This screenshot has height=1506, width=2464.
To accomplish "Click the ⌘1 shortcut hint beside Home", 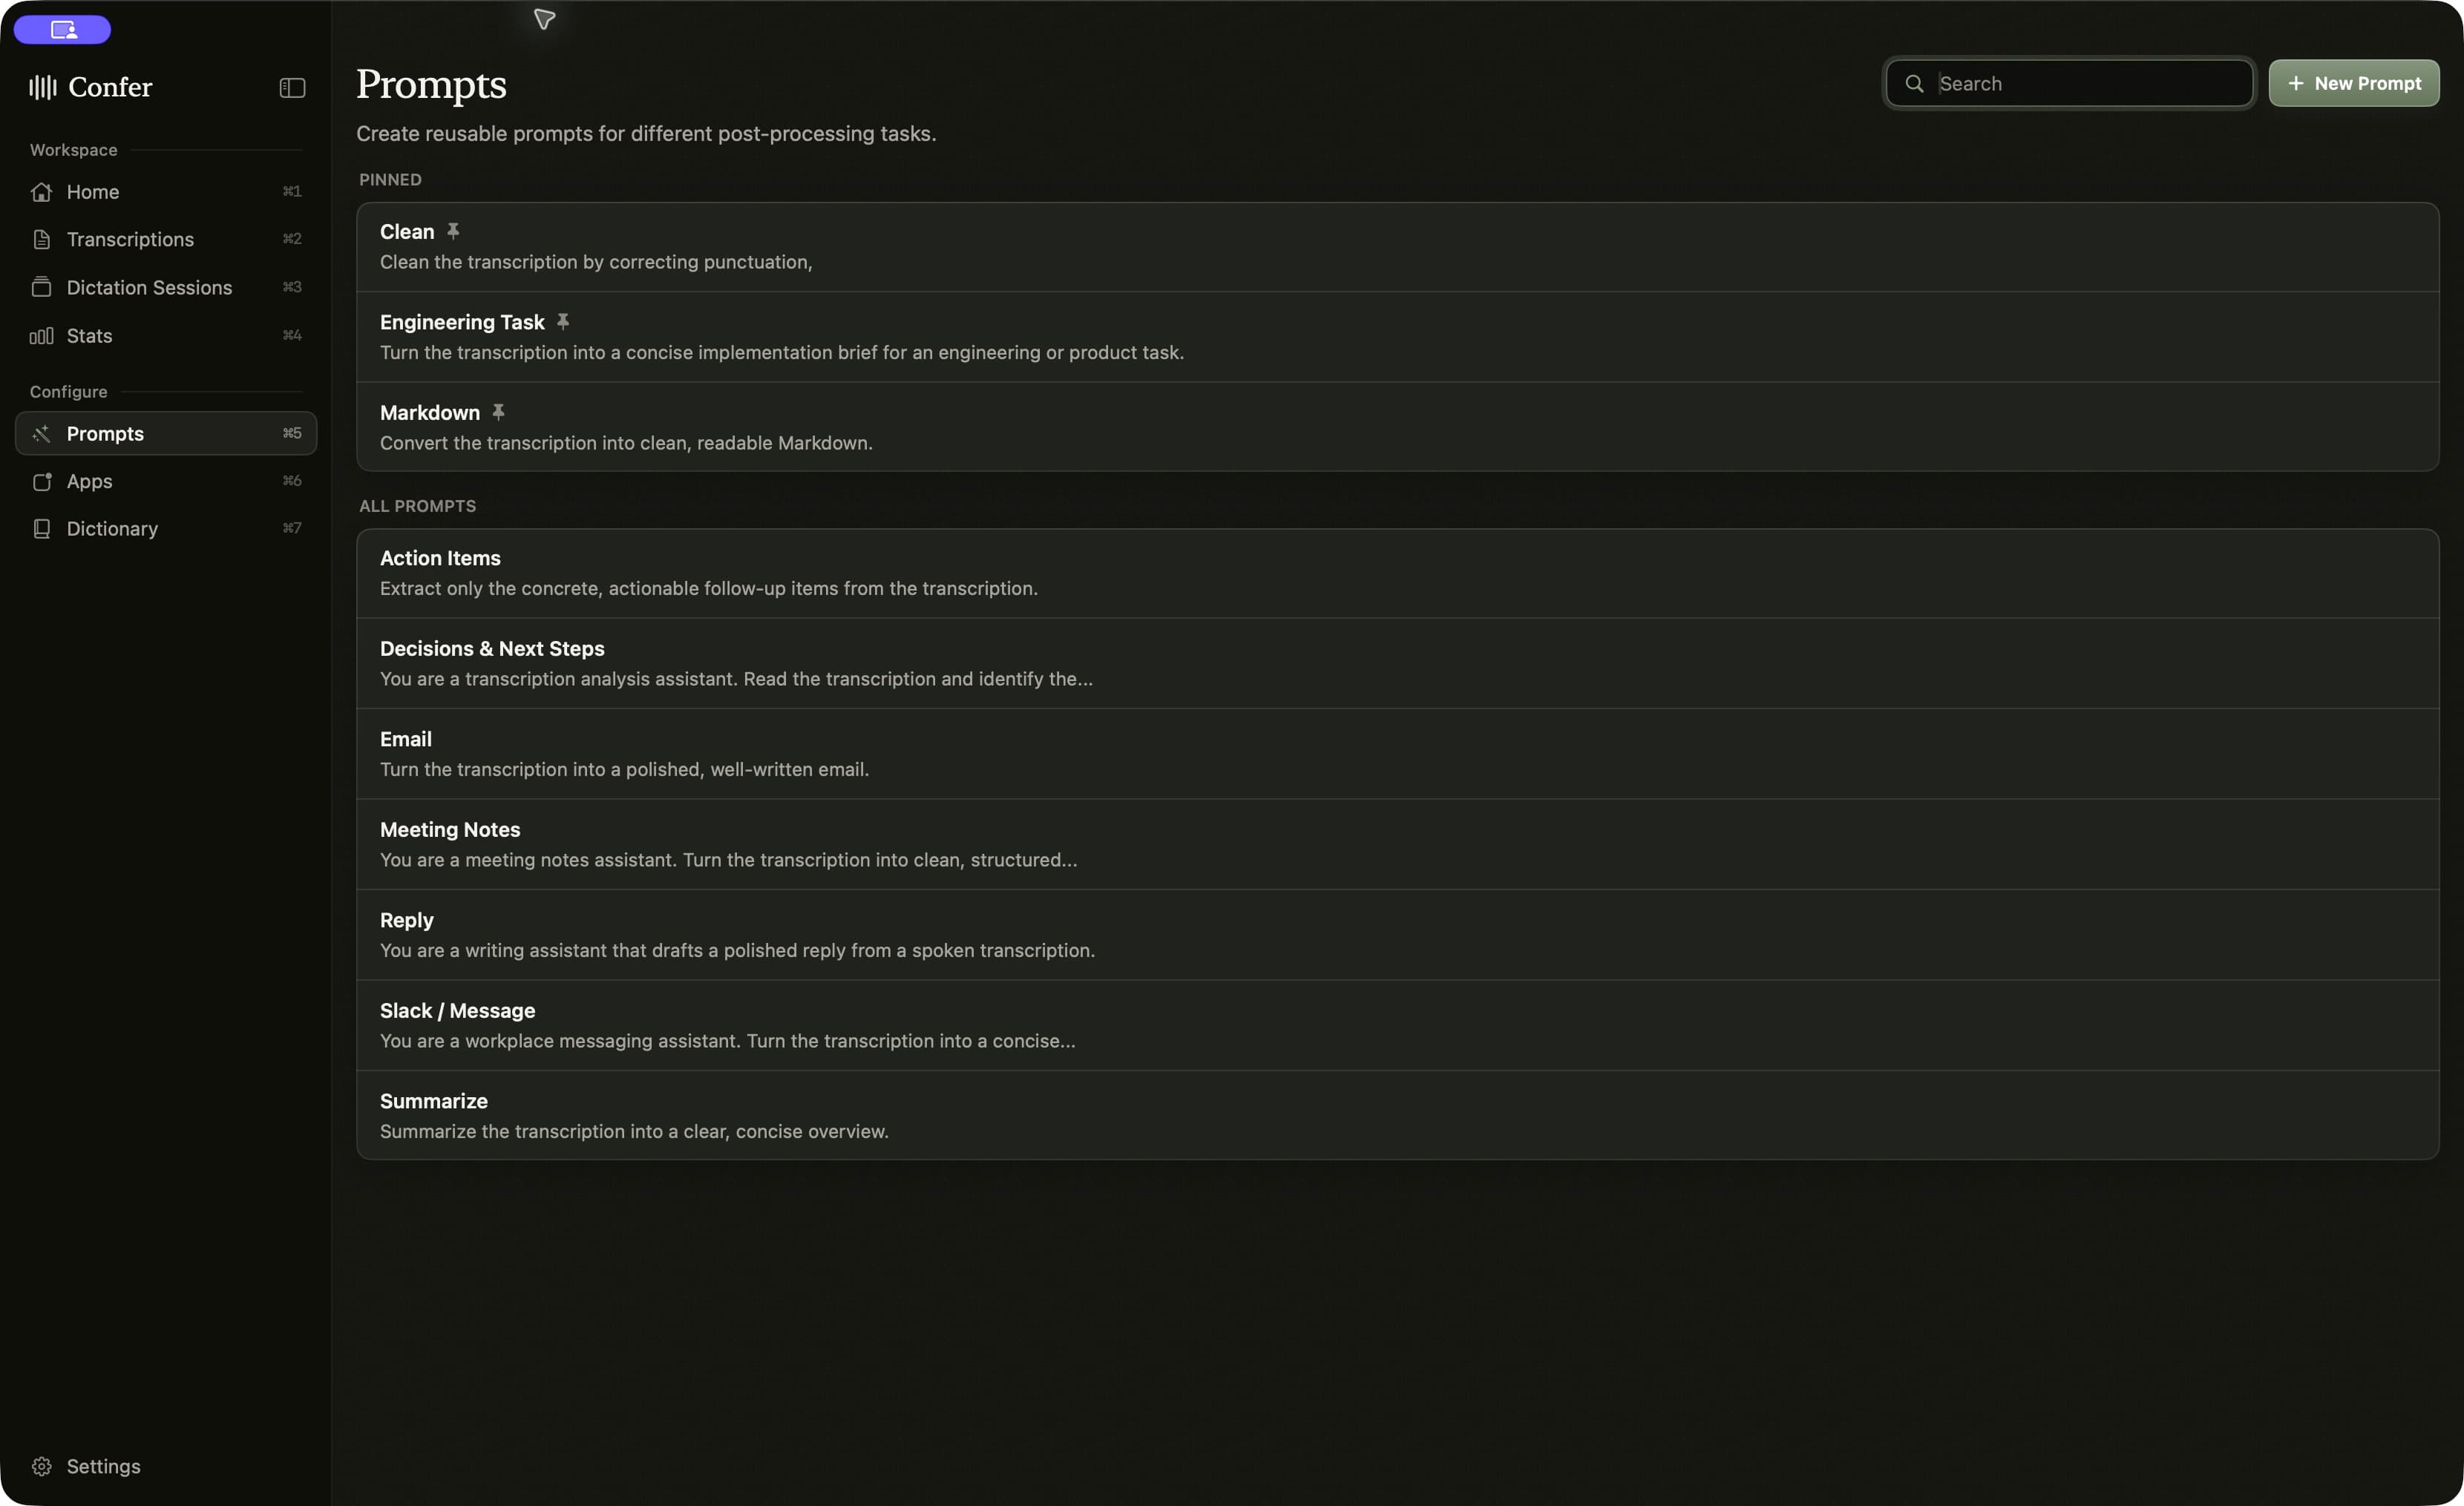I will (292, 192).
